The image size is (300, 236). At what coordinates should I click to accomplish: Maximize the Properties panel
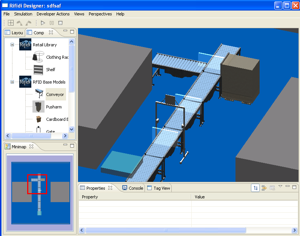click(294, 187)
